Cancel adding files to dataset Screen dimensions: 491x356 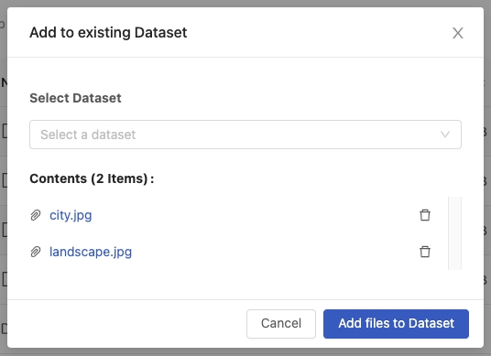(281, 324)
